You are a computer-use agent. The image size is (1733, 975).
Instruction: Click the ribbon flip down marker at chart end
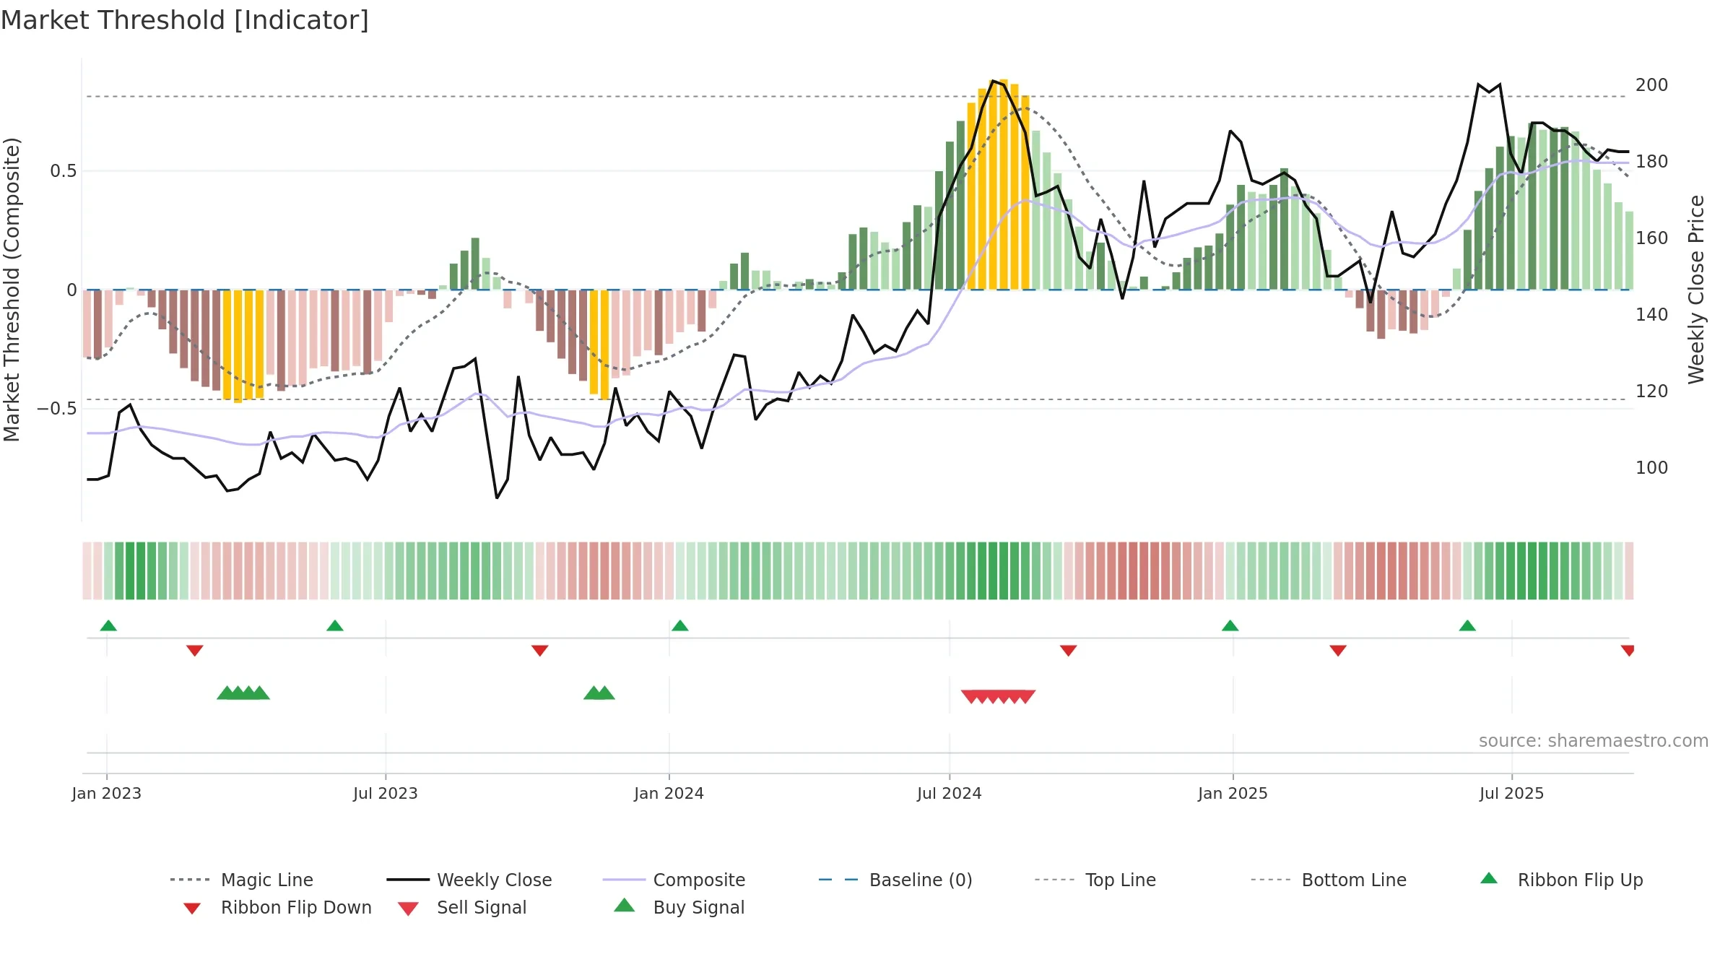click(x=1628, y=651)
